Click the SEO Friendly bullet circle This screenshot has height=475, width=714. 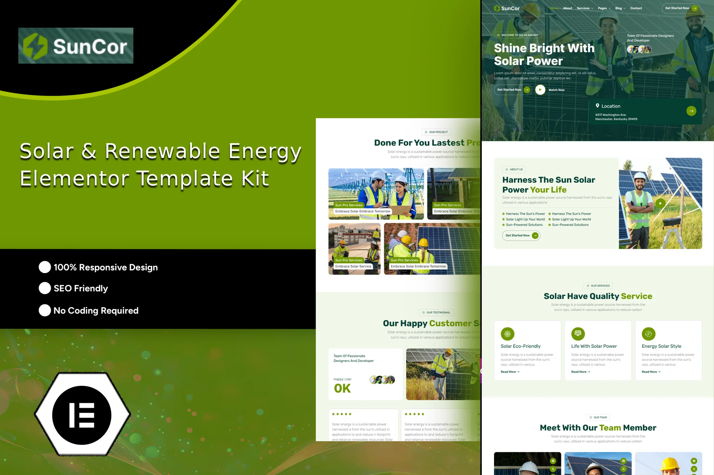point(45,288)
